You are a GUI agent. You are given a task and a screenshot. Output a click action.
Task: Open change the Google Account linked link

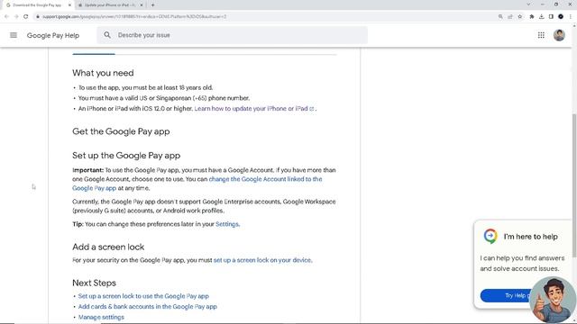197,184
